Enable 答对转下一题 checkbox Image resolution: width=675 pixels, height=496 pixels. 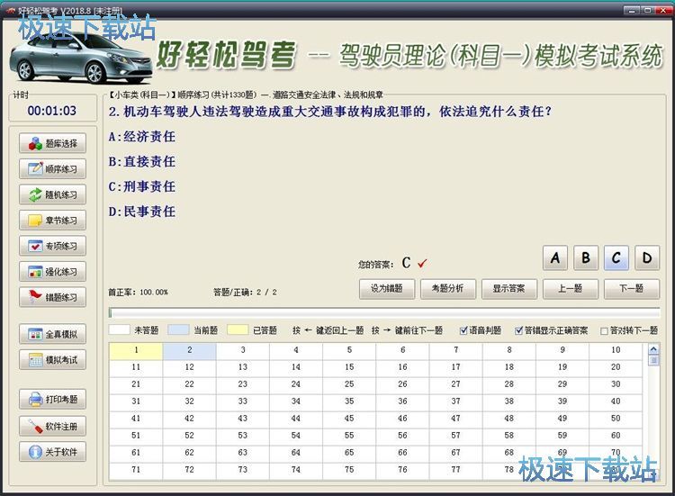pyautogui.click(x=606, y=330)
